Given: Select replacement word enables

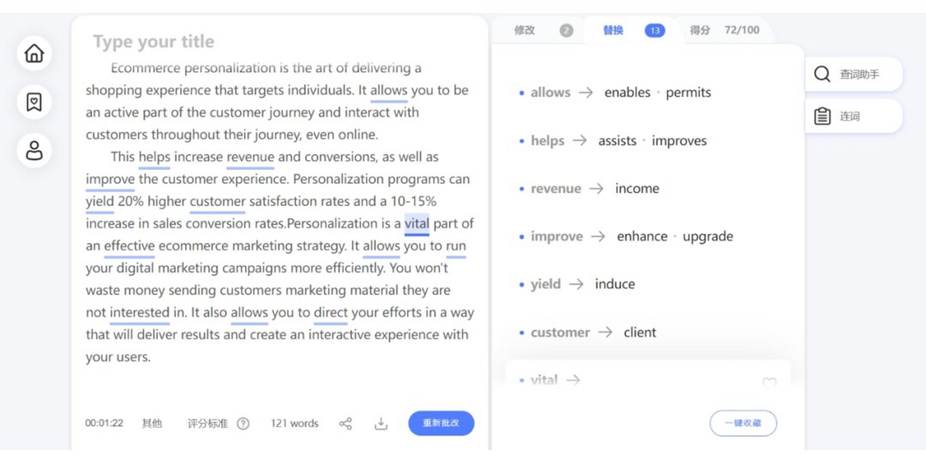Looking at the screenshot, I should click(628, 93).
